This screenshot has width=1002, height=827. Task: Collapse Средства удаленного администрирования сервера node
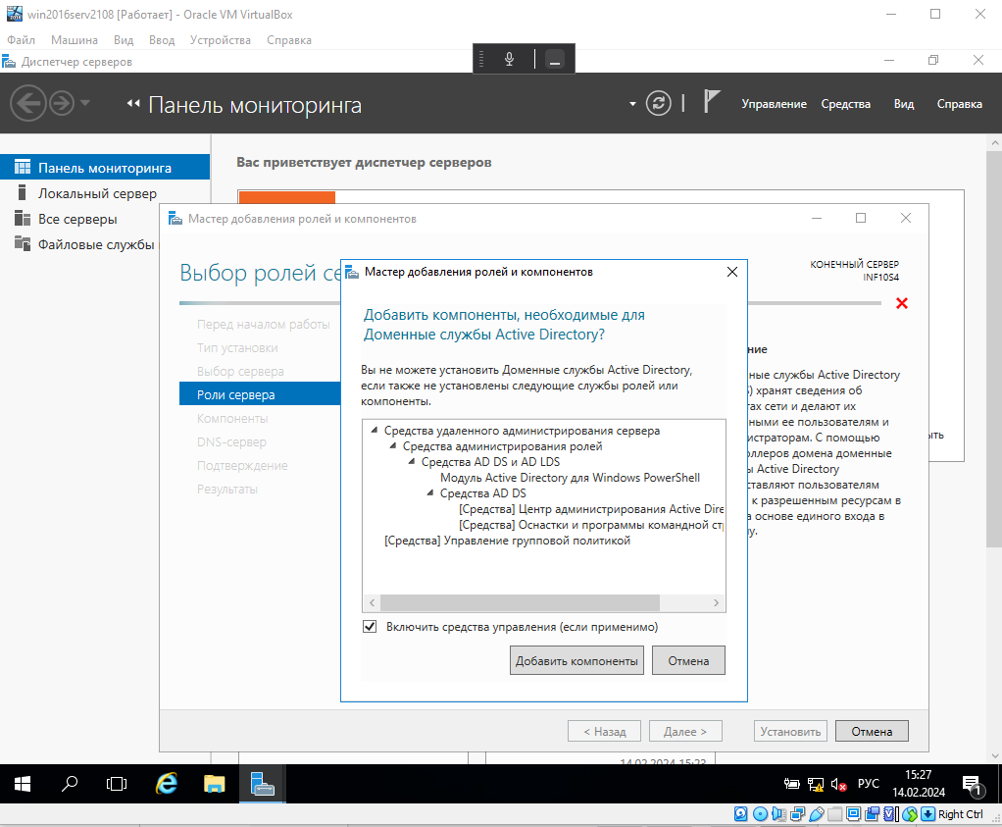[x=375, y=431]
